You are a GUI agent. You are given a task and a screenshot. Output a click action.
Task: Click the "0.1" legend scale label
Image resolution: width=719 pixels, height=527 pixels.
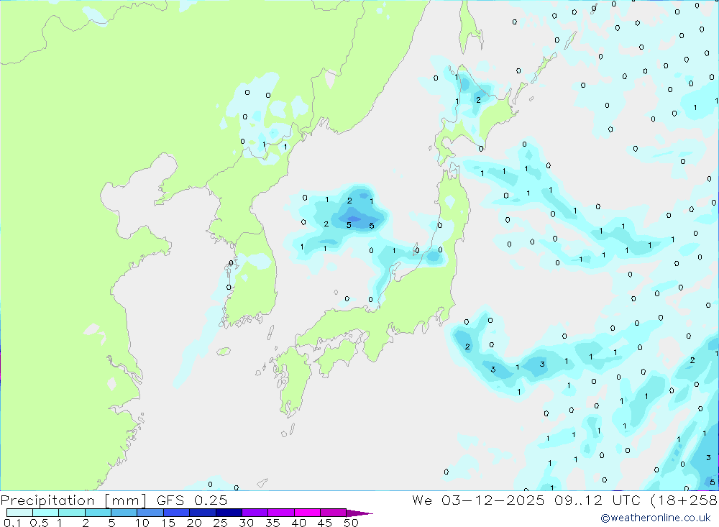pos(12,523)
